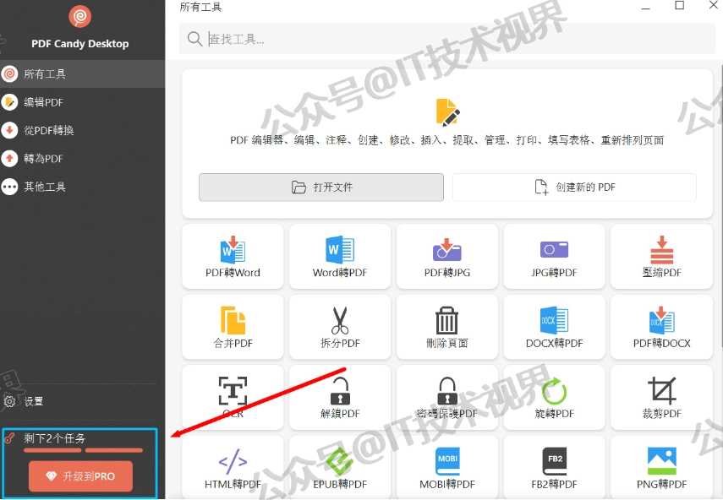Open the HTML轉PDF converter
Viewport: 723px width, 500px height.
[x=233, y=468]
